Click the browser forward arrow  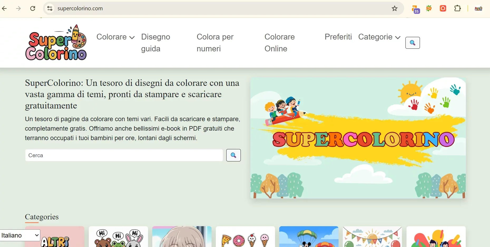coord(18,8)
